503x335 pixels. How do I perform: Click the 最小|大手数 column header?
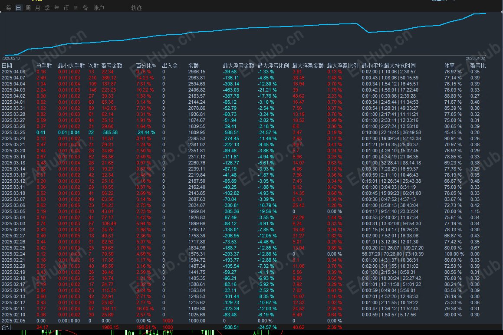point(72,66)
